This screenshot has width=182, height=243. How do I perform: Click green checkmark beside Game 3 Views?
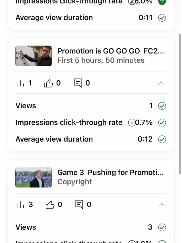(x=162, y=227)
